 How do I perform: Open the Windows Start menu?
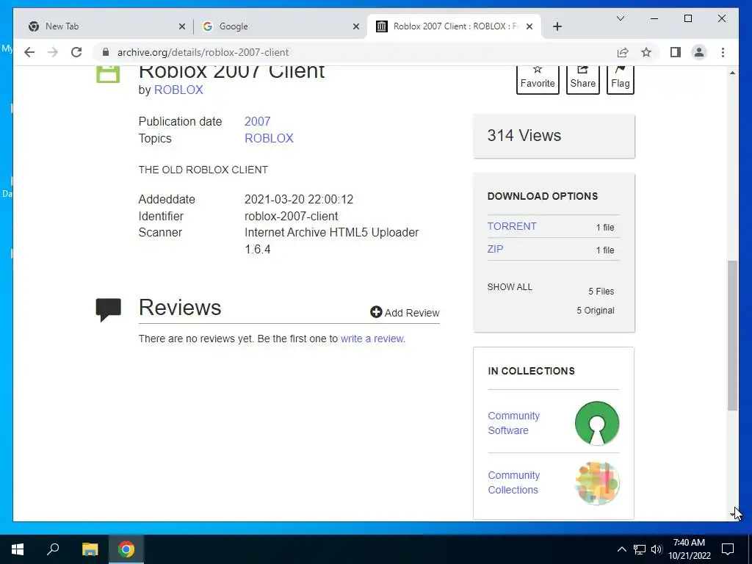pyautogui.click(x=18, y=549)
